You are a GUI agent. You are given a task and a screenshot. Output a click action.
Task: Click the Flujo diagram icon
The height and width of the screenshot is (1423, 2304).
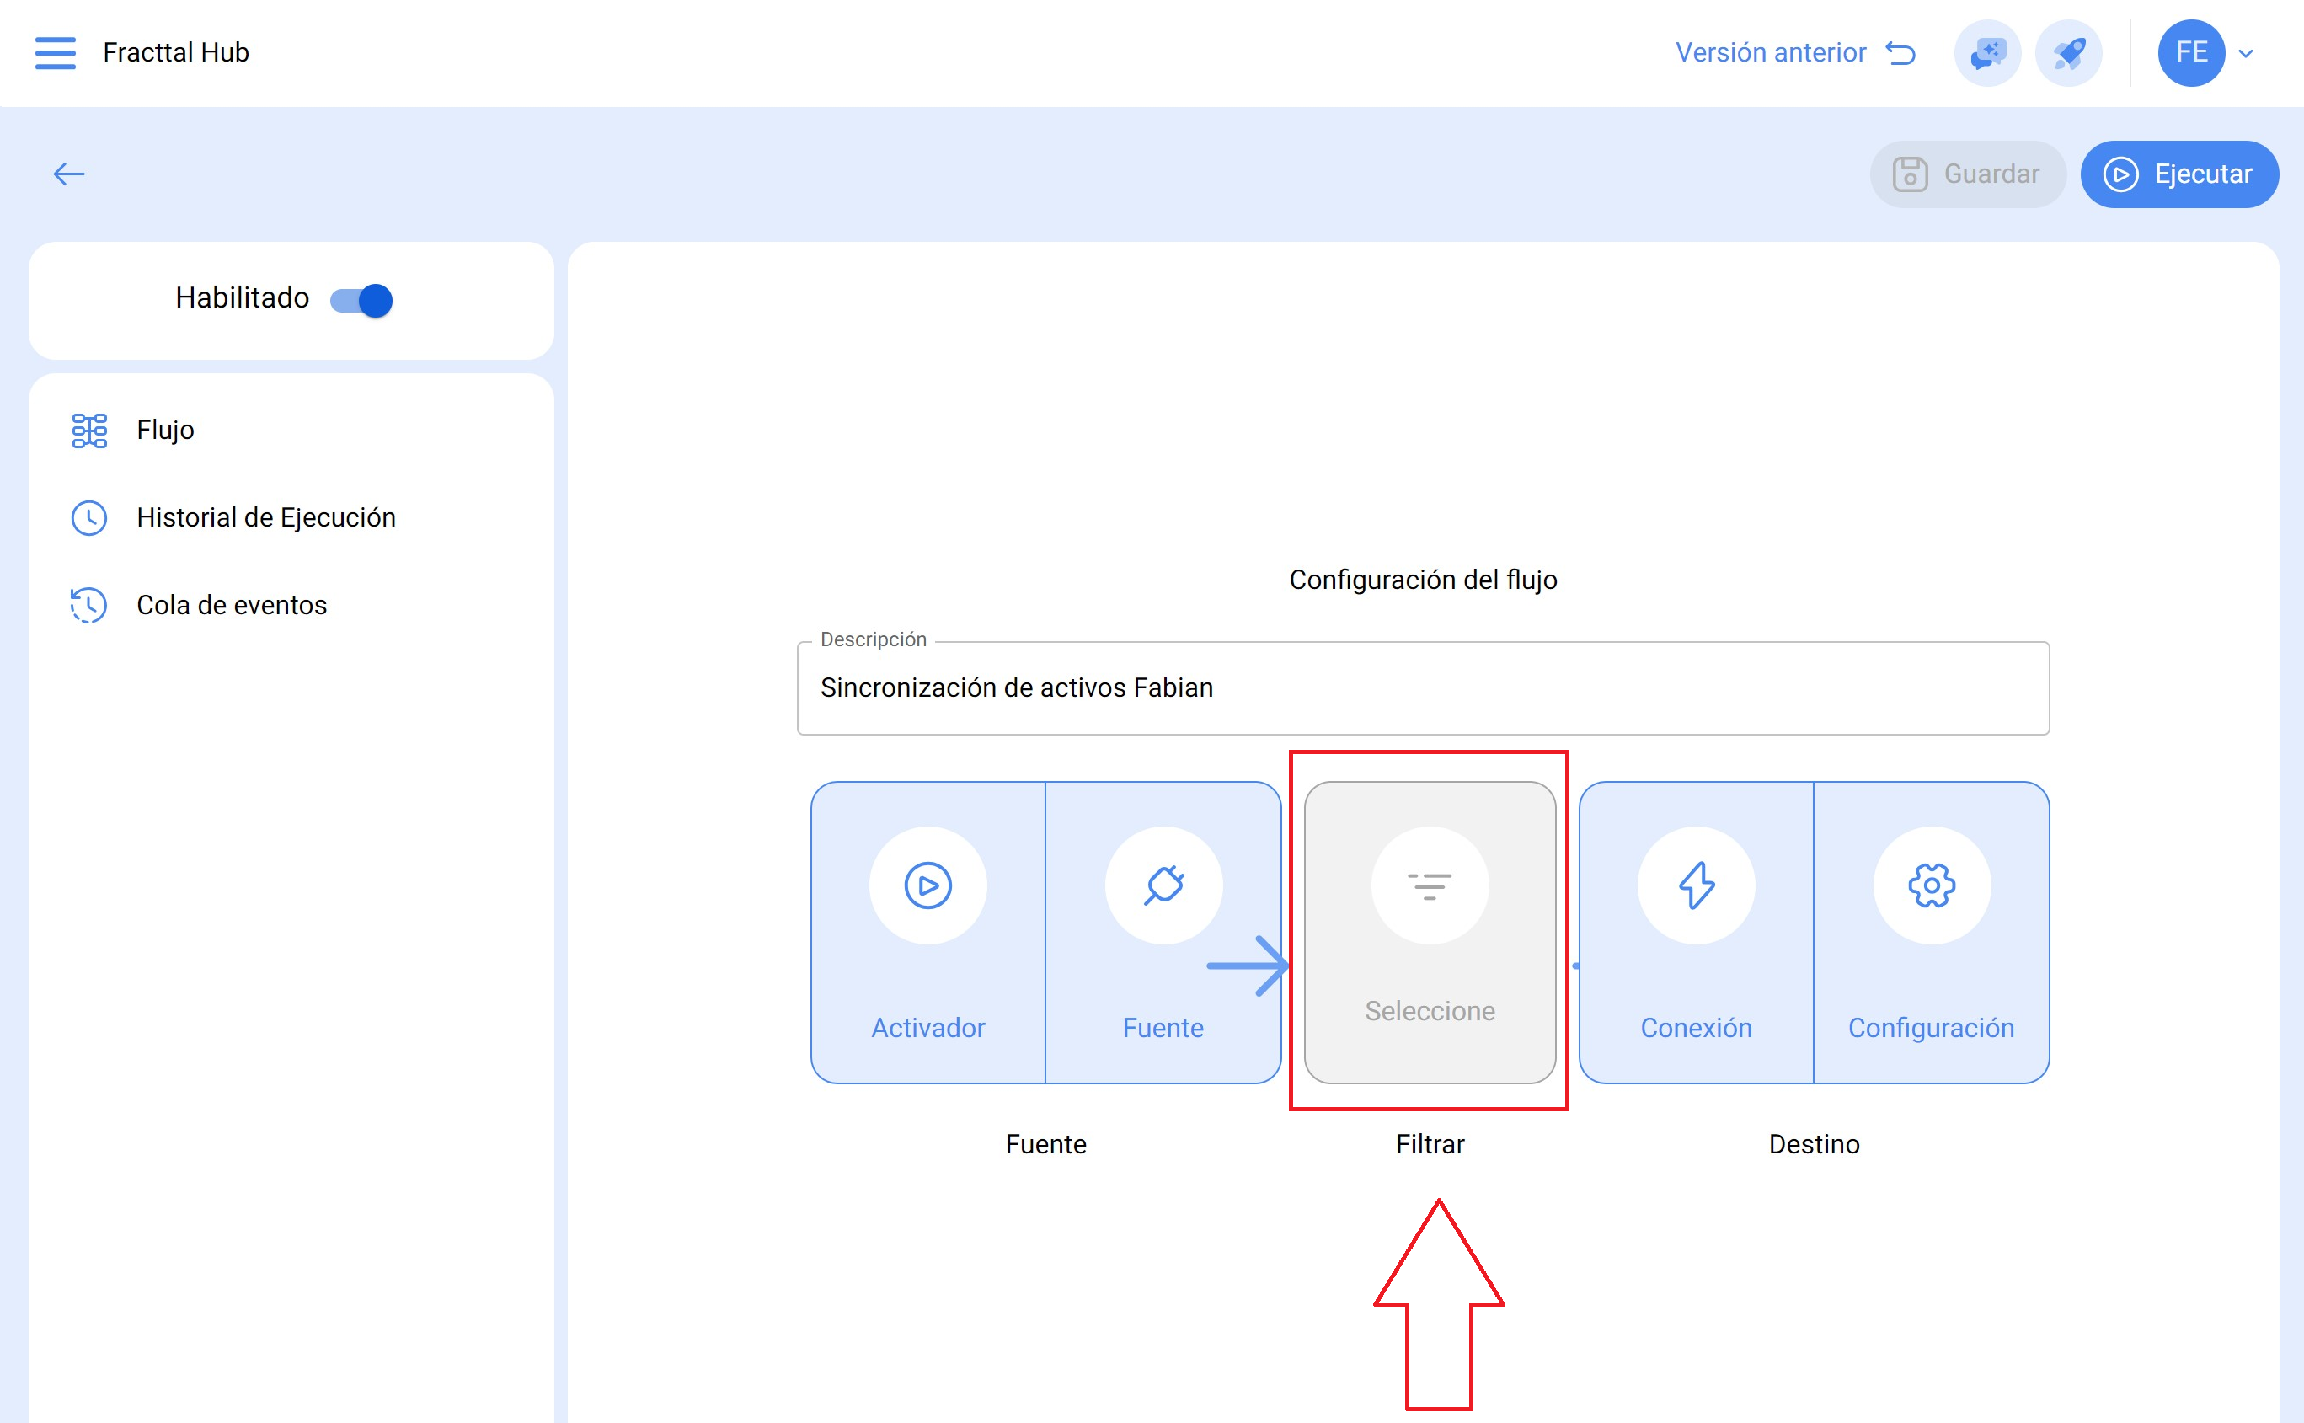[x=89, y=430]
